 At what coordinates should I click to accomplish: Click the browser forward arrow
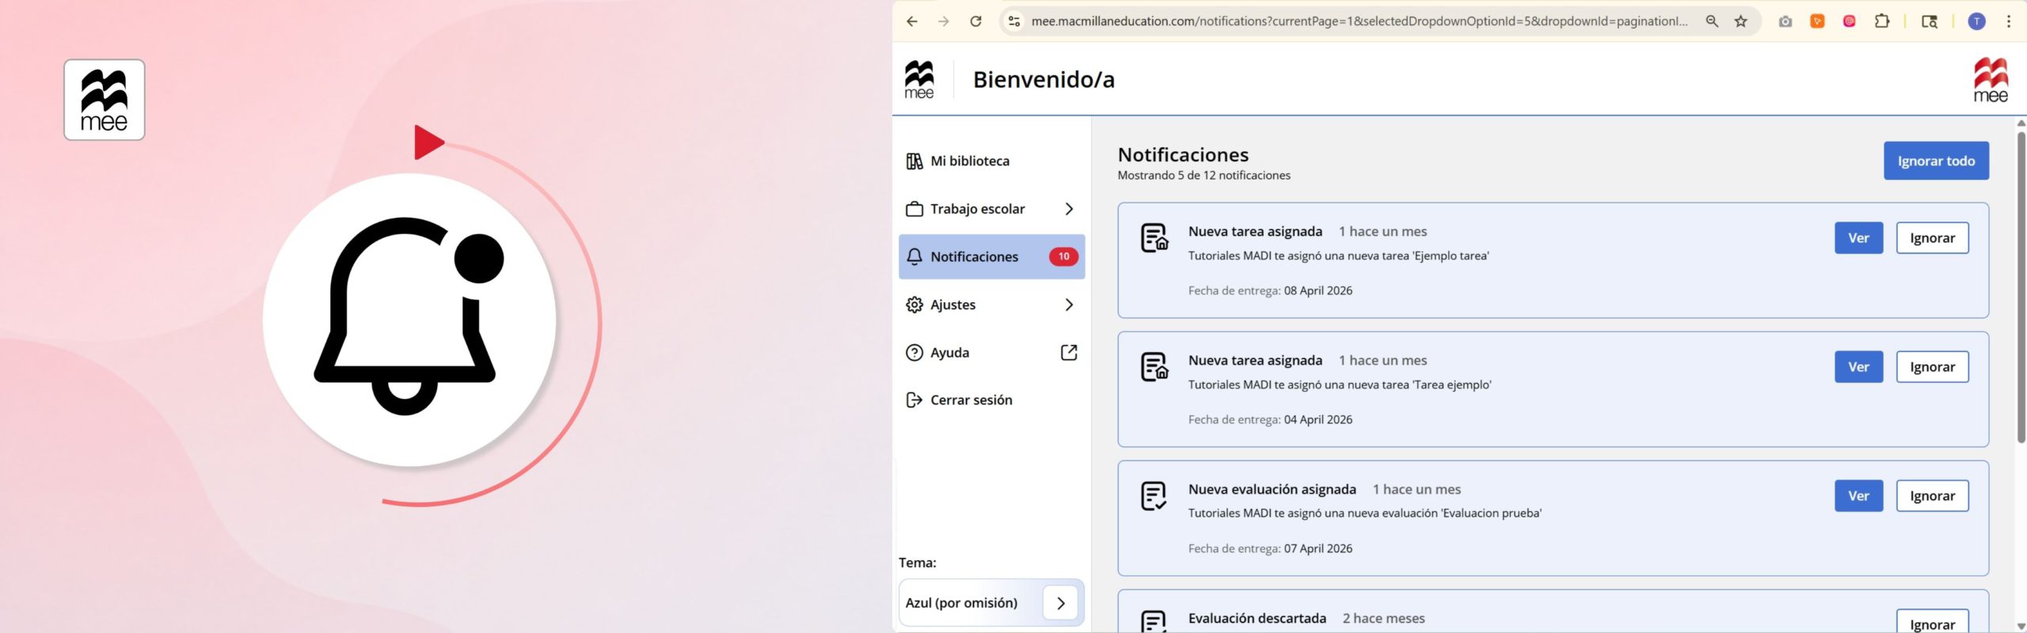pyautogui.click(x=944, y=21)
